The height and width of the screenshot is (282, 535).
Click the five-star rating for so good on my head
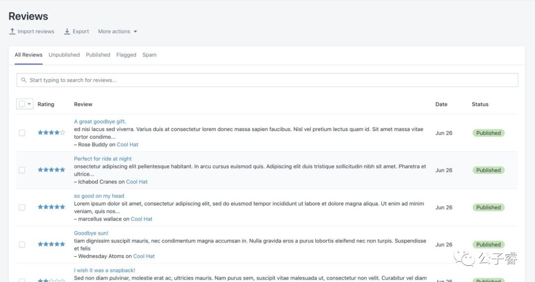coord(51,207)
